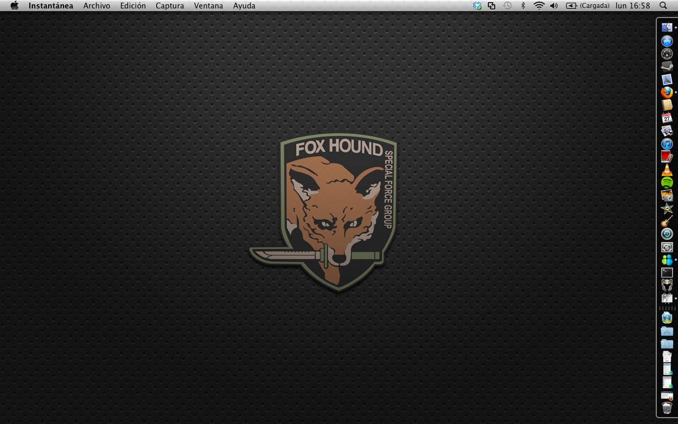Open battery status showing (Cargada)
Screen dimensions: 678x424
588,6
